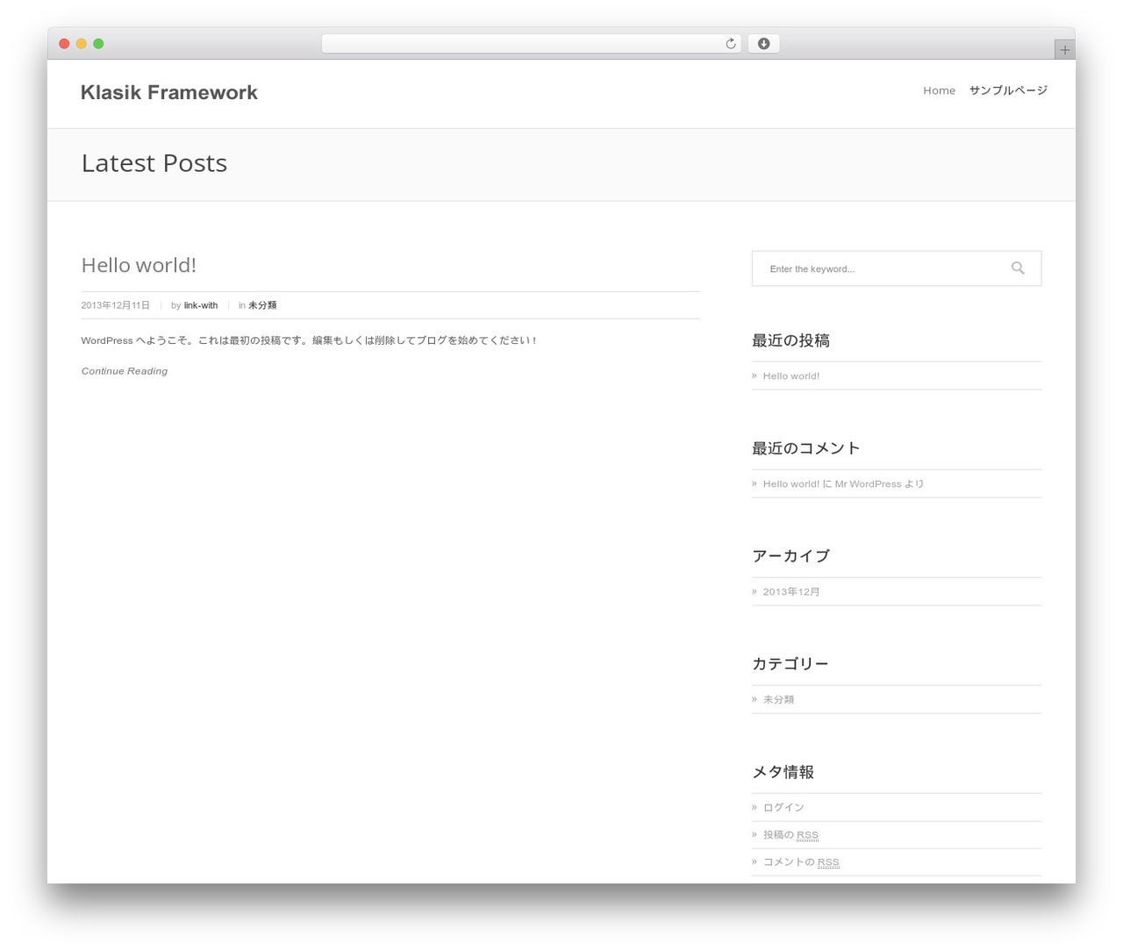Viewport: 1123px width, 951px height.
Task: Open the 2013年12月 archive
Action: pos(791,591)
